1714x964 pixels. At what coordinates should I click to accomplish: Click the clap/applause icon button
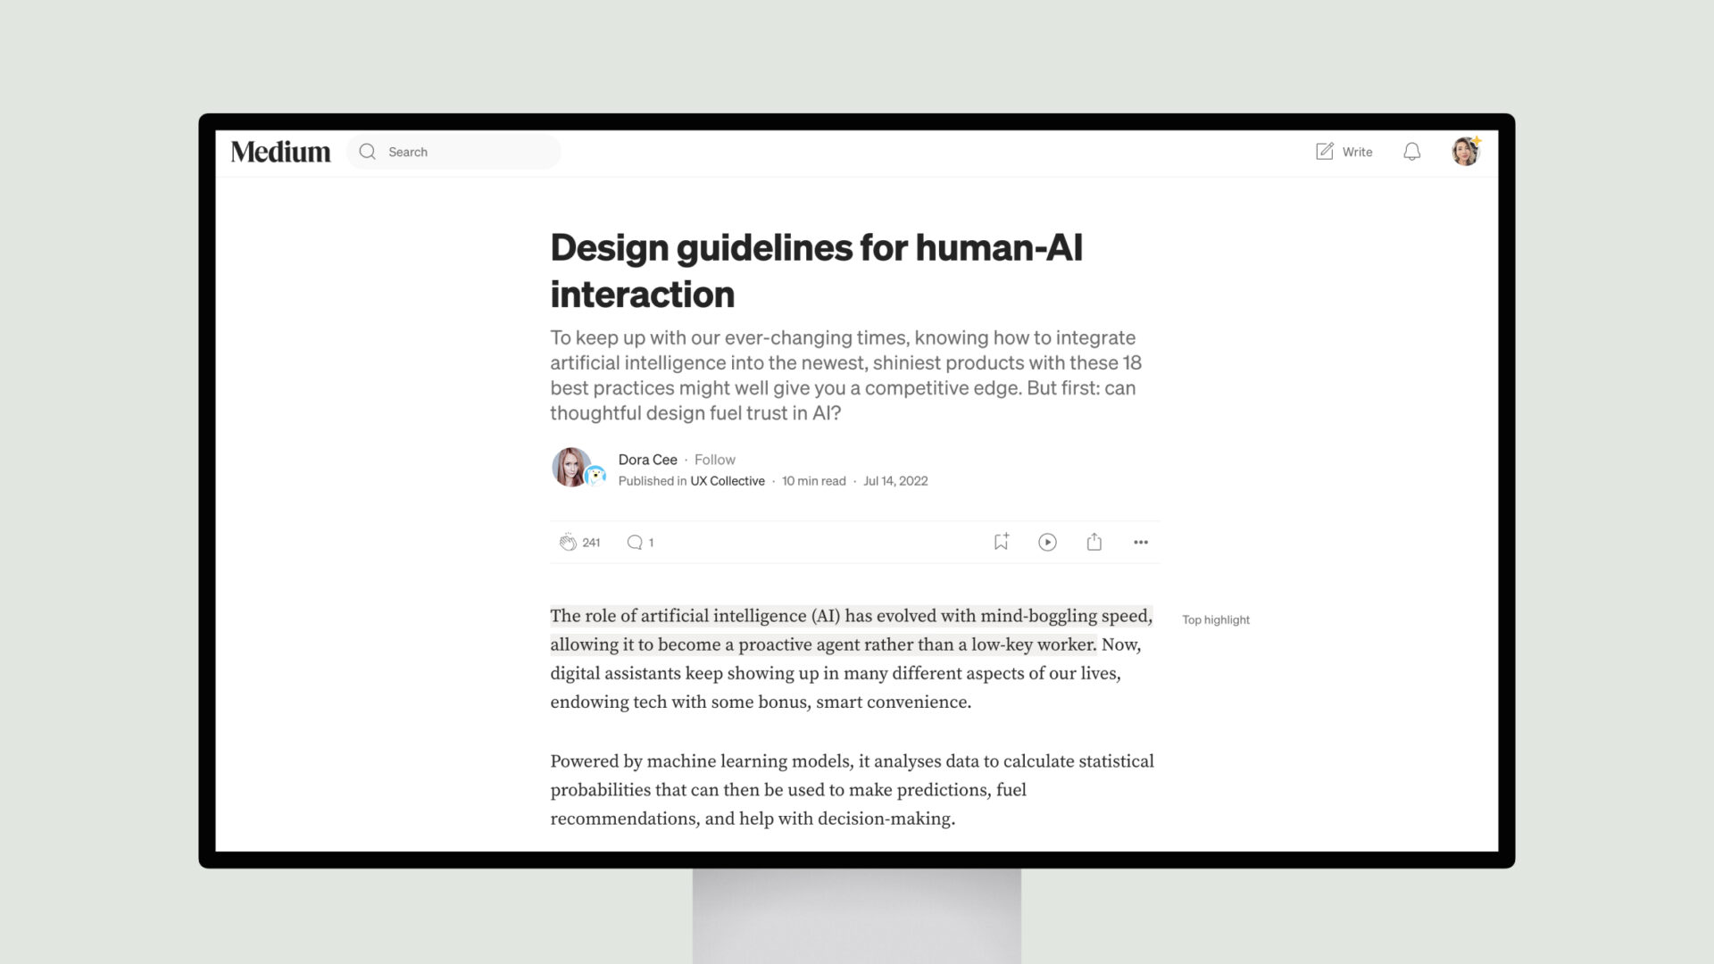[x=568, y=542]
